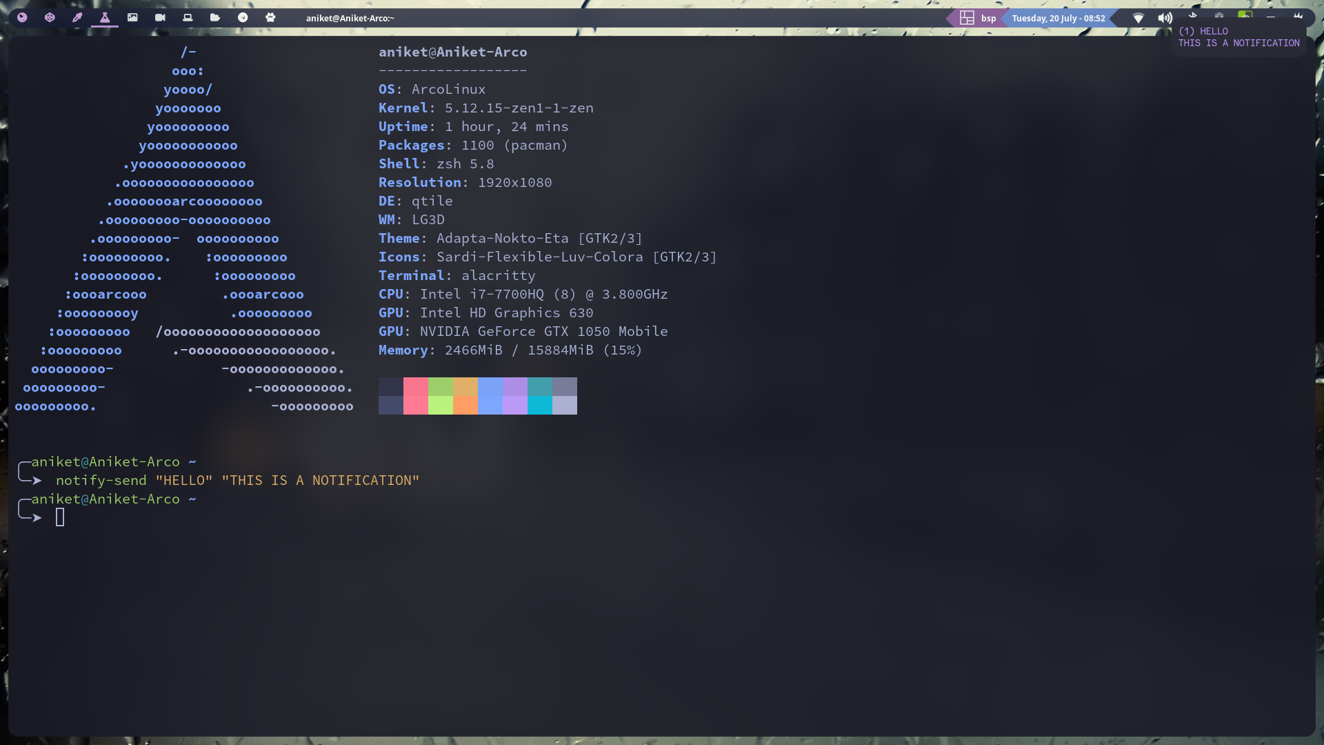Go to the laptop workspace icon
Screen dimensions: 1324x745
click(x=188, y=18)
